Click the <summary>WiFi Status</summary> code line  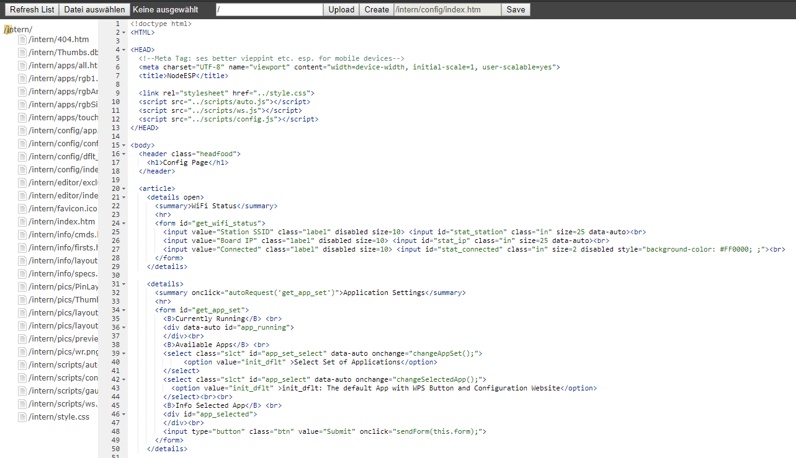click(216, 206)
